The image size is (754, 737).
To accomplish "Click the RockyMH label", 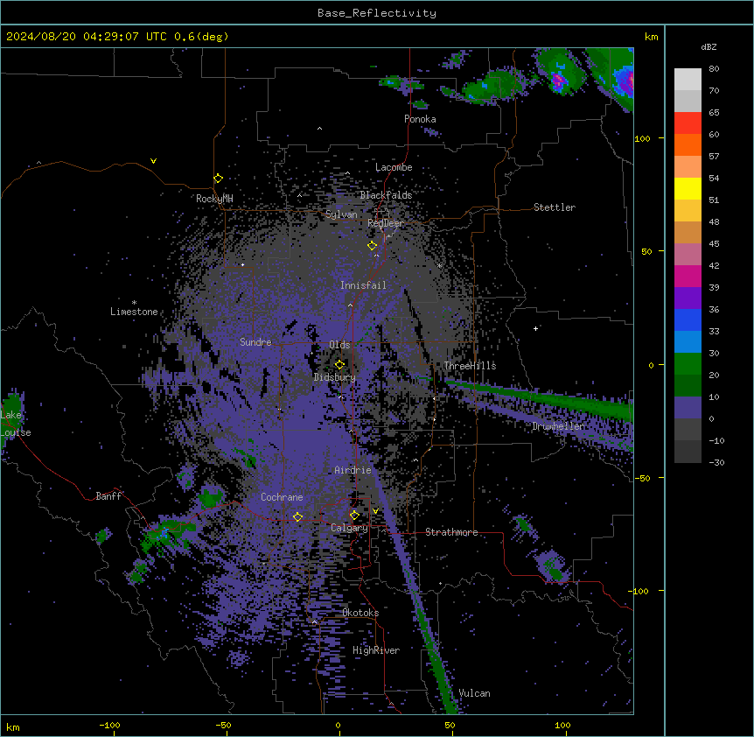I will [214, 199].
